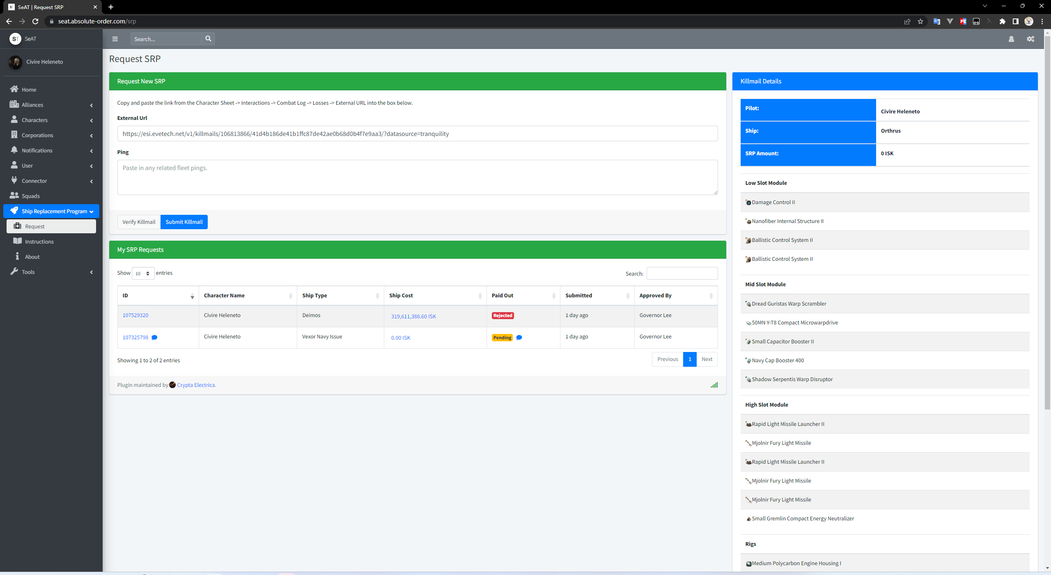Click the comment bubble next to Pending badge
Image resolution: width=1051 pixels, height=575 pixels.
pyautogui.click(x=519, y=338)
